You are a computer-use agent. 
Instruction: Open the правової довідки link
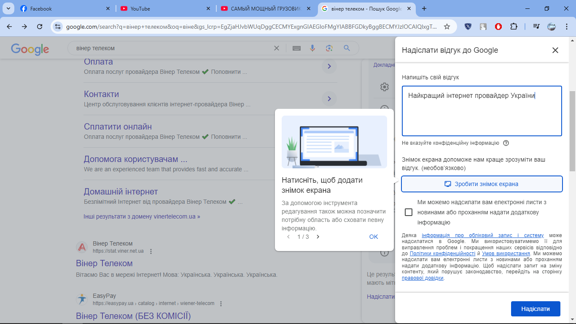pos(423,278)
